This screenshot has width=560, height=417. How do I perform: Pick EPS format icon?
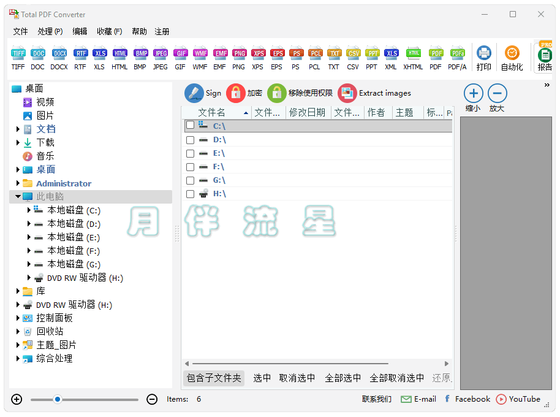point(277,58)
